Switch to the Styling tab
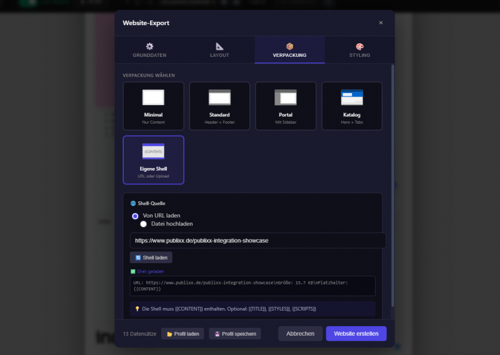 (x=359, y=50)
